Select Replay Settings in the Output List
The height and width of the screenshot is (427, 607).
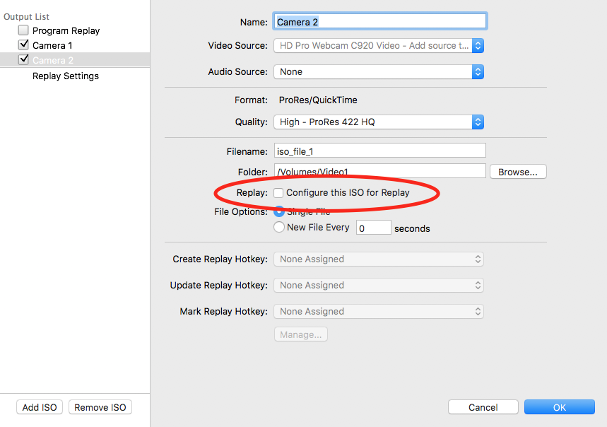coord(66,76)
